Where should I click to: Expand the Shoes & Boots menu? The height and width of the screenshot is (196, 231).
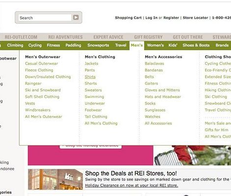[196, 45]
